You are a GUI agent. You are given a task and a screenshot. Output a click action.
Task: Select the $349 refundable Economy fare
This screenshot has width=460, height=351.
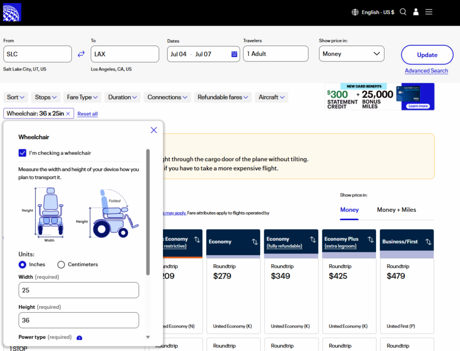(291, 296)
